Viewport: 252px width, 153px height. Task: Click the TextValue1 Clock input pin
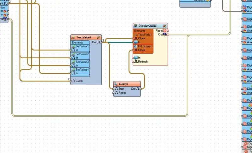tap(70, 81)
